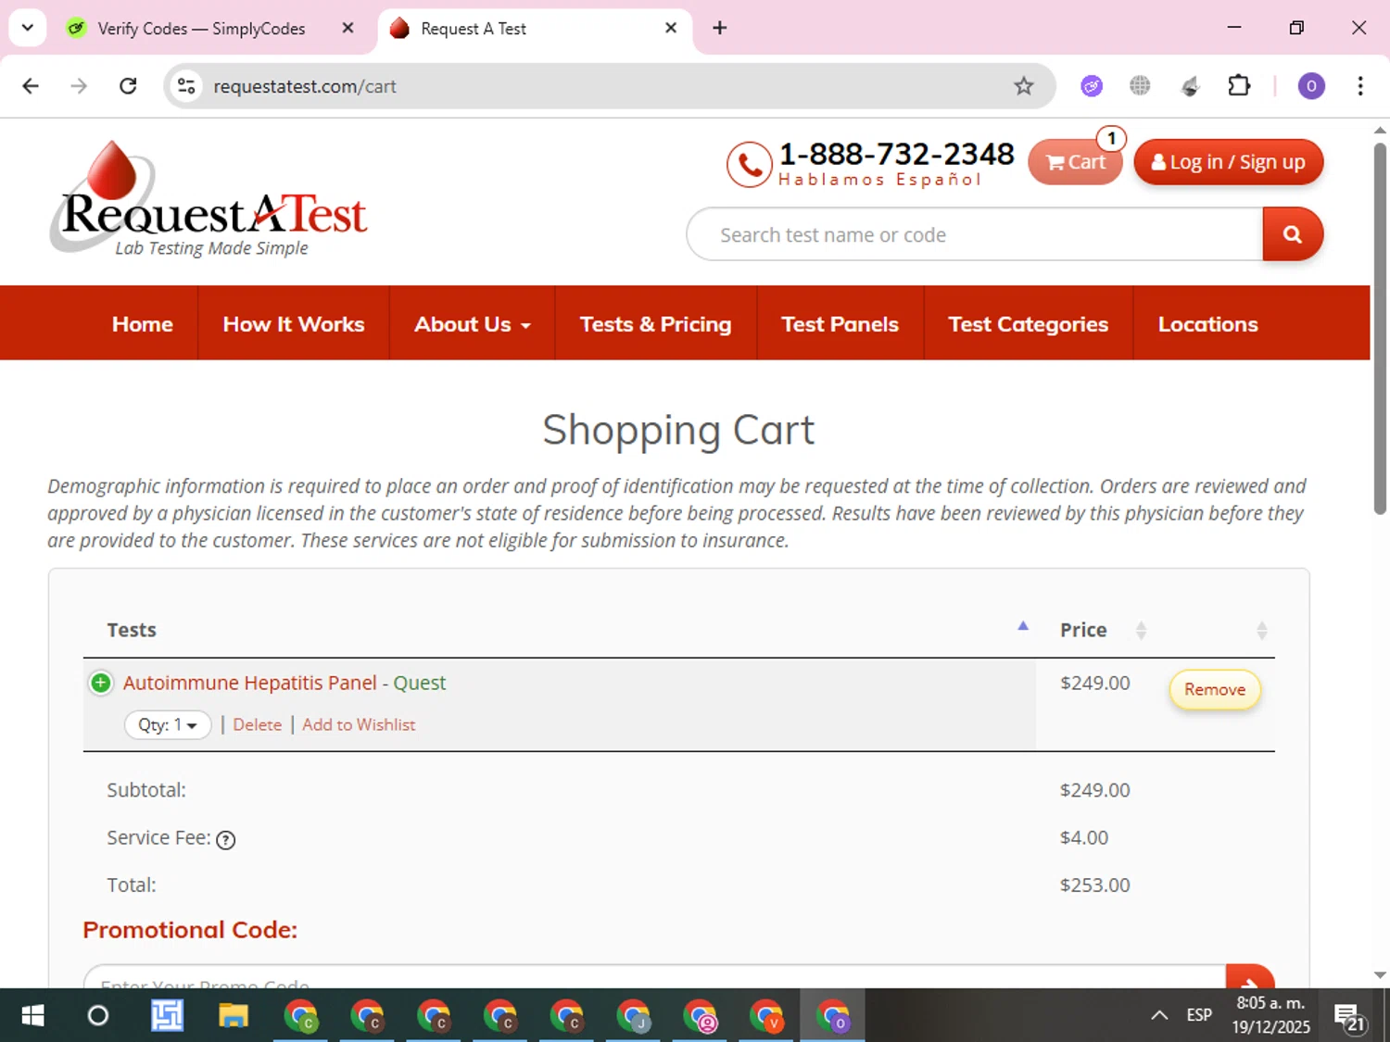The height and width of the screenshot is (1042, 1390).
Task: Open the Cortana search circle on the taskbar
Action: 97,1016
